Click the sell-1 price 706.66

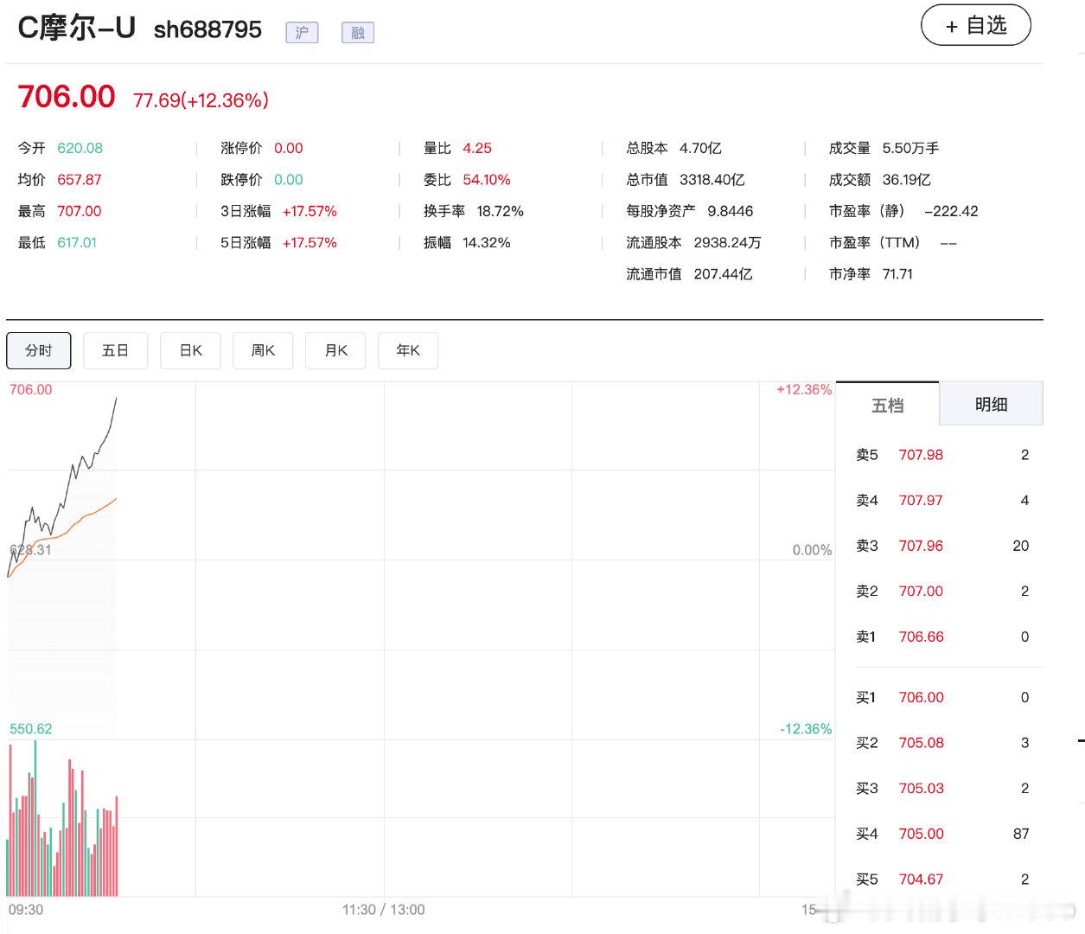(x=921, y=637)
